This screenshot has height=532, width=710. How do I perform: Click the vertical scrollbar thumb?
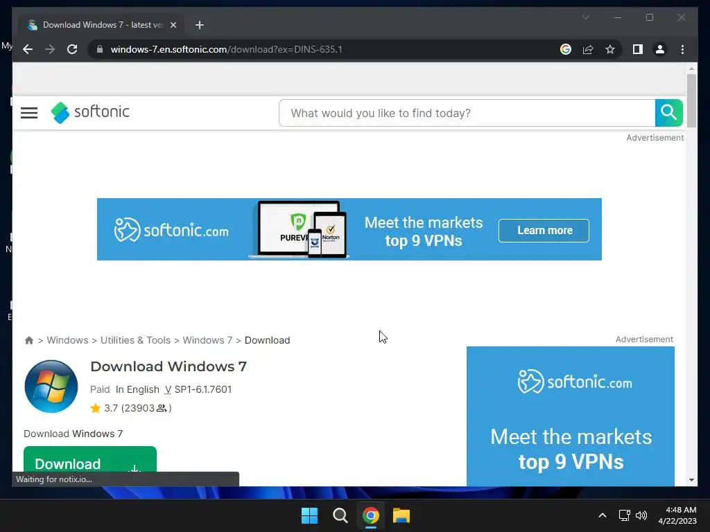coord(691,101)
